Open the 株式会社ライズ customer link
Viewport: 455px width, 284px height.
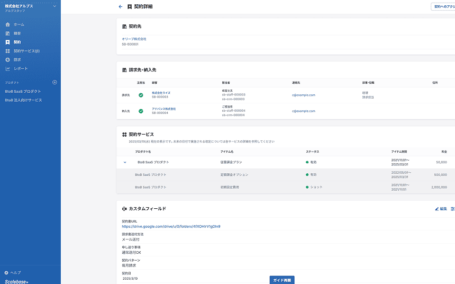pyautogui.click(x=161, y=93)
